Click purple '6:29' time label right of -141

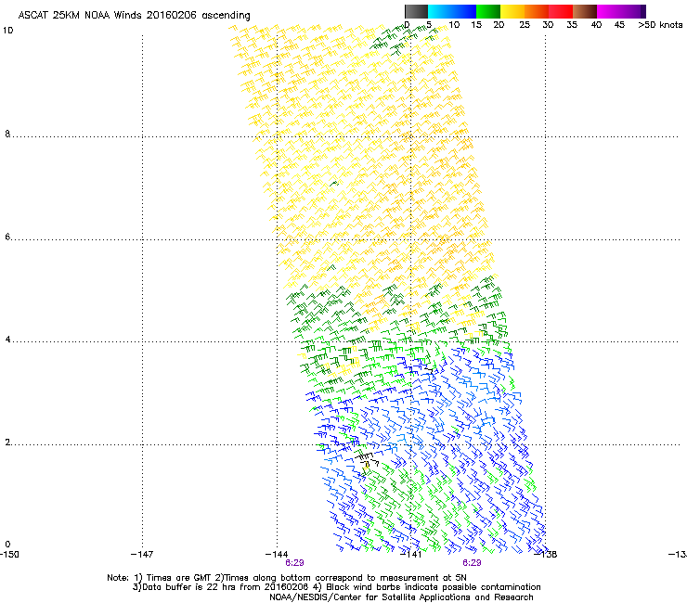click(x=472, y=563)
